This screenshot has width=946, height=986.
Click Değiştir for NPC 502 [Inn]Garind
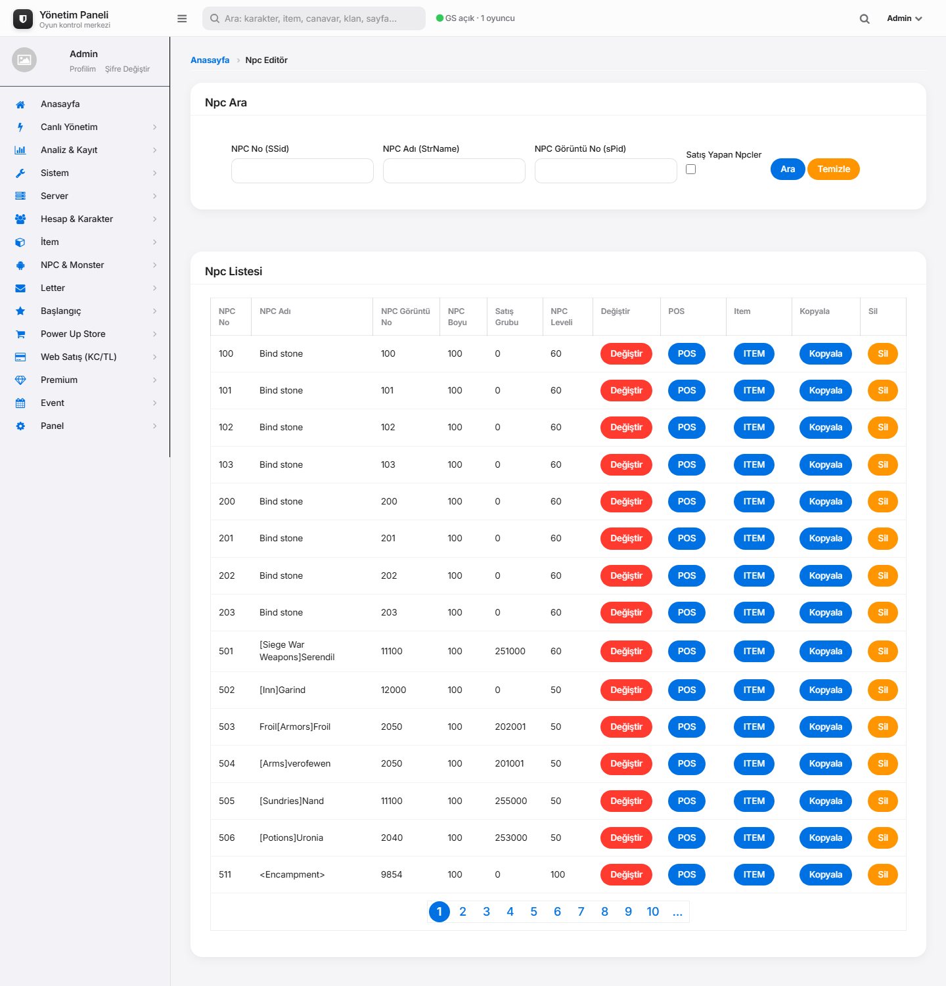coord(626,690)
